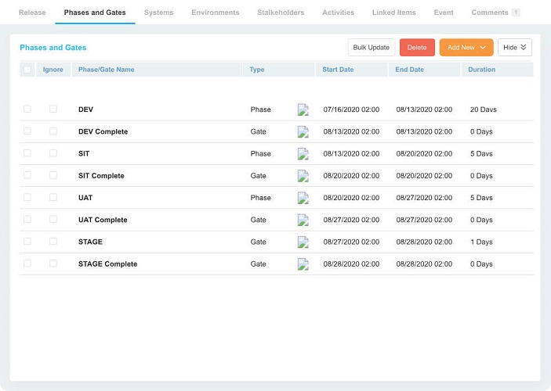This screenshot has width=551, height=391.
Task: Click the image icon in the SIT row
Action: [303, 153]
